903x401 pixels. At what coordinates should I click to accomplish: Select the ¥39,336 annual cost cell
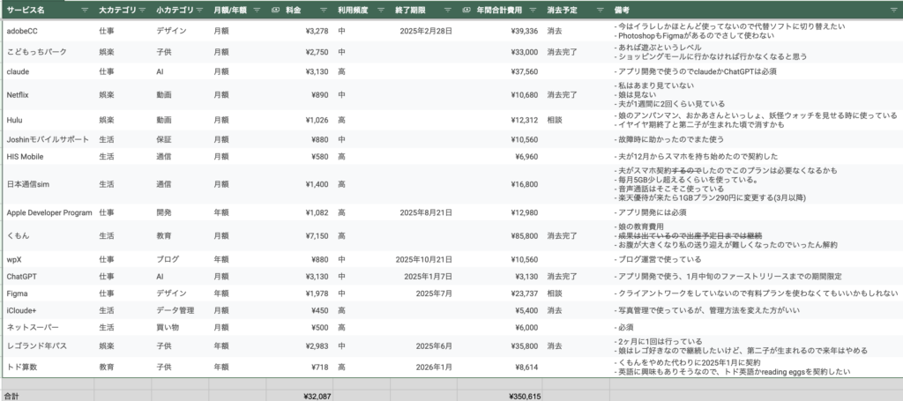pyautogui.click(x=500, y=31)
